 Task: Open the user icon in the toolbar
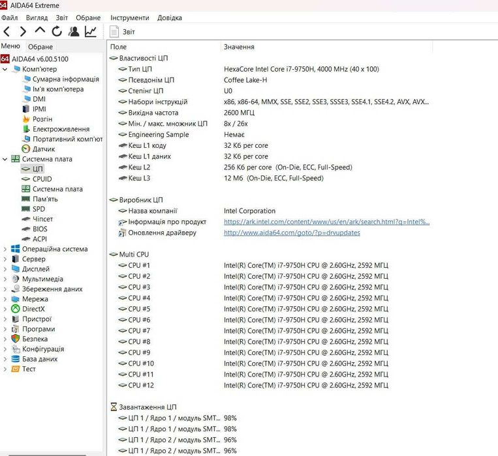[74, 31]
